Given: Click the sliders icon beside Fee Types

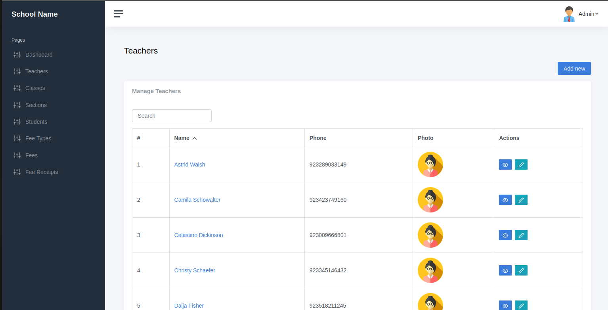Looking at the screenshot, I should tap(17, 138).
